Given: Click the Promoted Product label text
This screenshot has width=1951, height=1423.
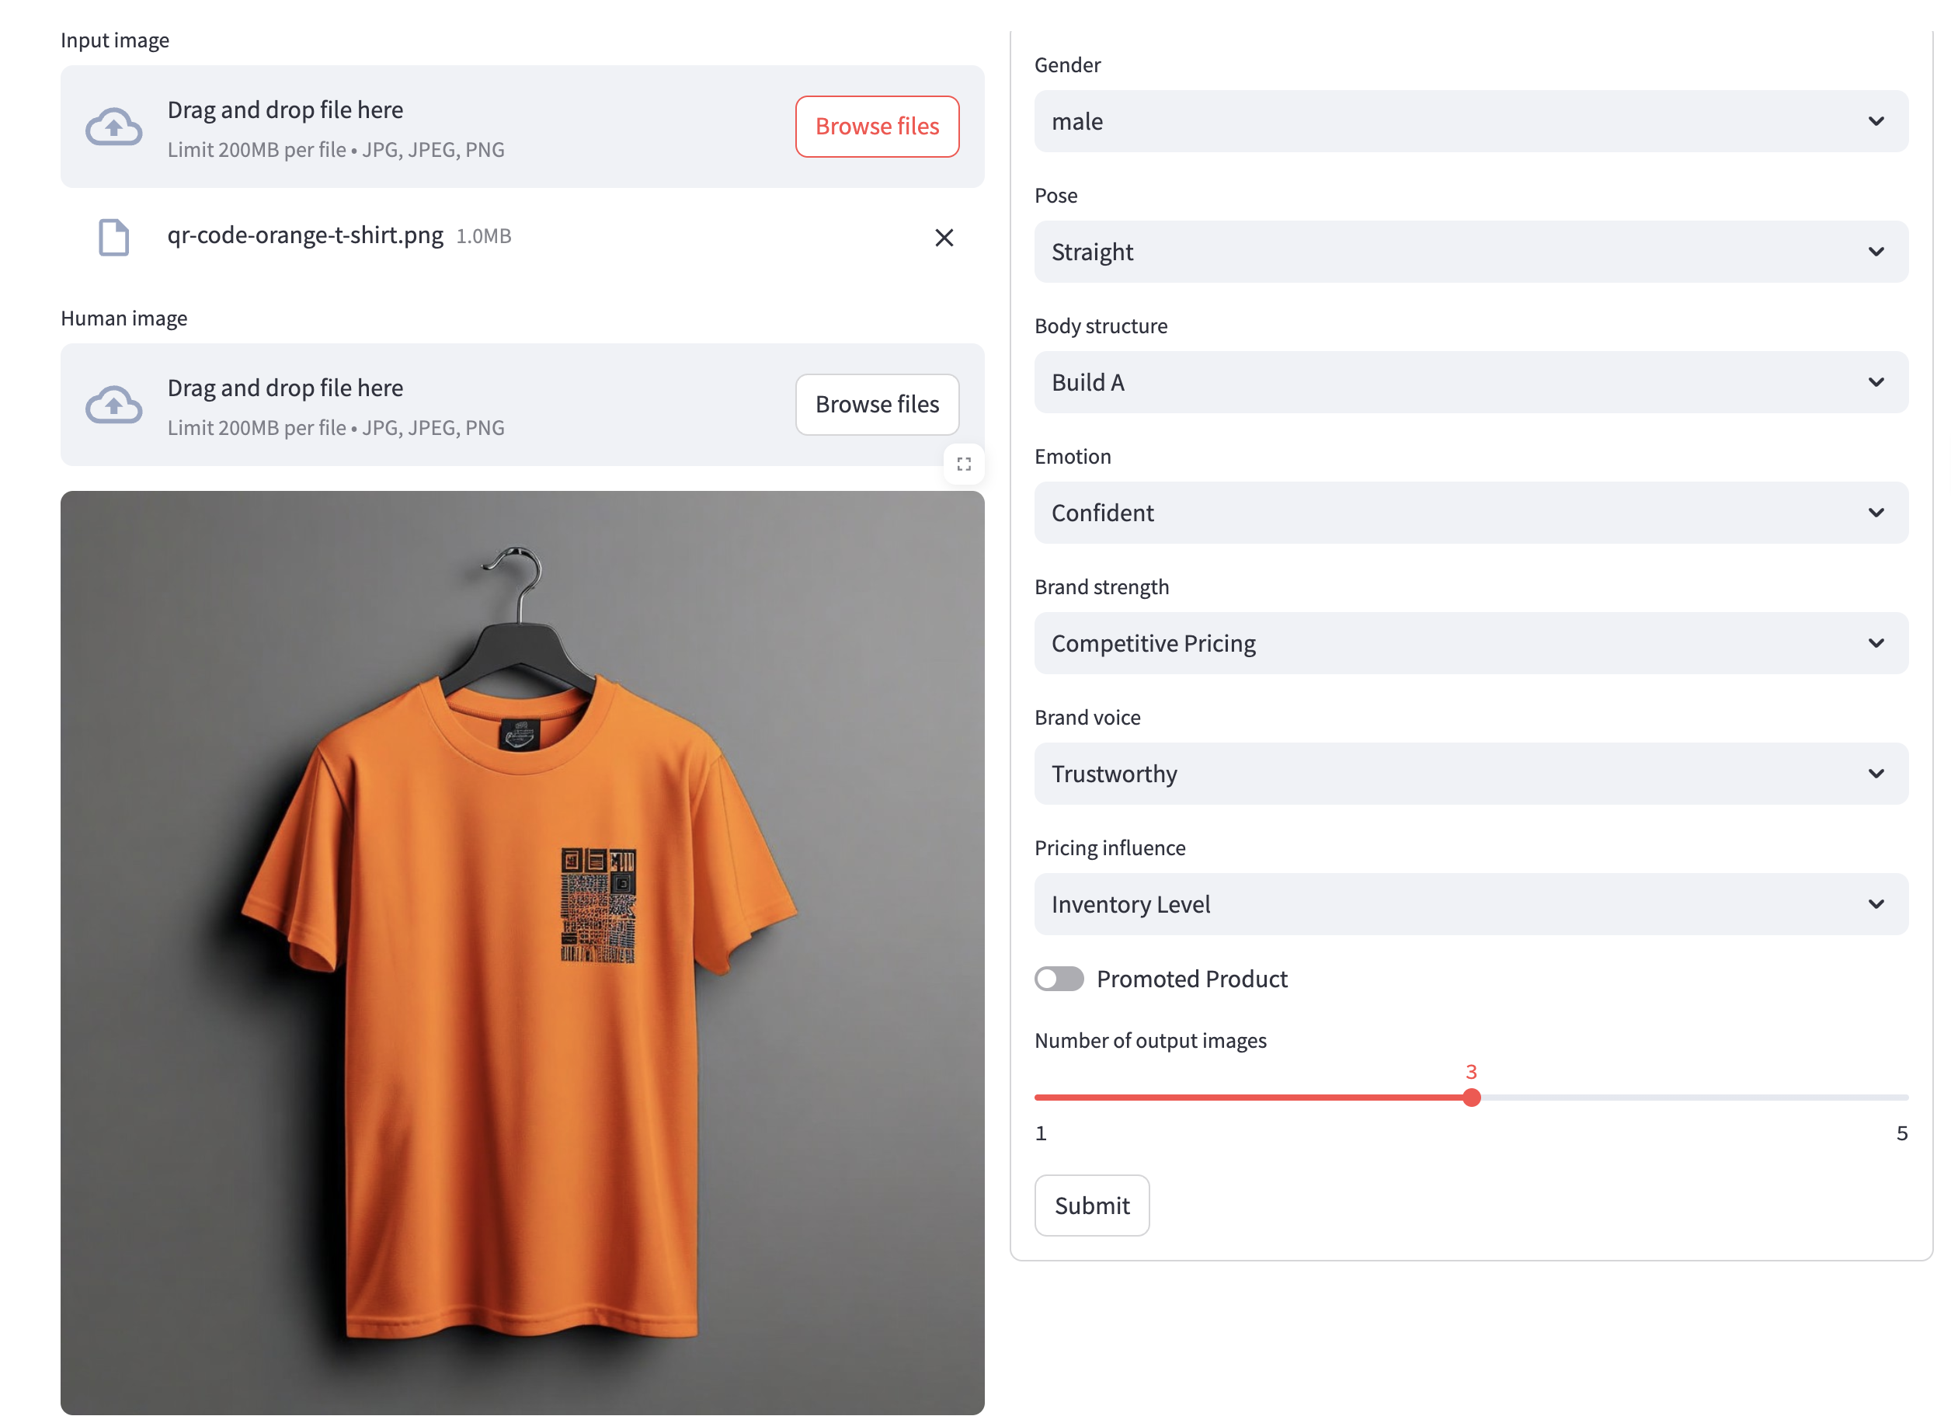Looking at the screenshot, I should coord(1191,979).
